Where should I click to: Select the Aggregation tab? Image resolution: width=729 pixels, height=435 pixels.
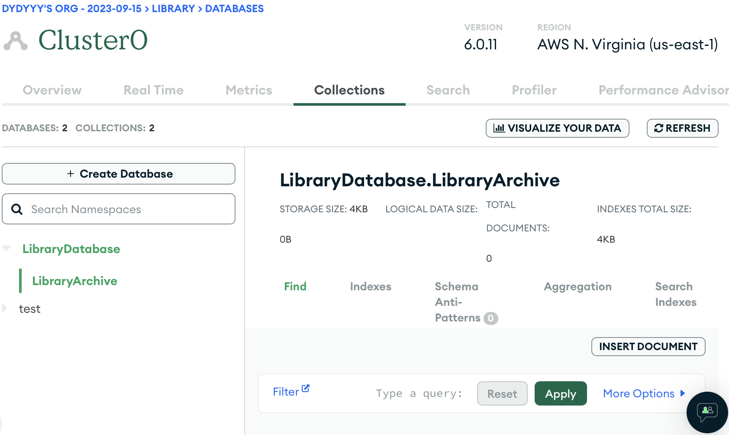(577, 286)
